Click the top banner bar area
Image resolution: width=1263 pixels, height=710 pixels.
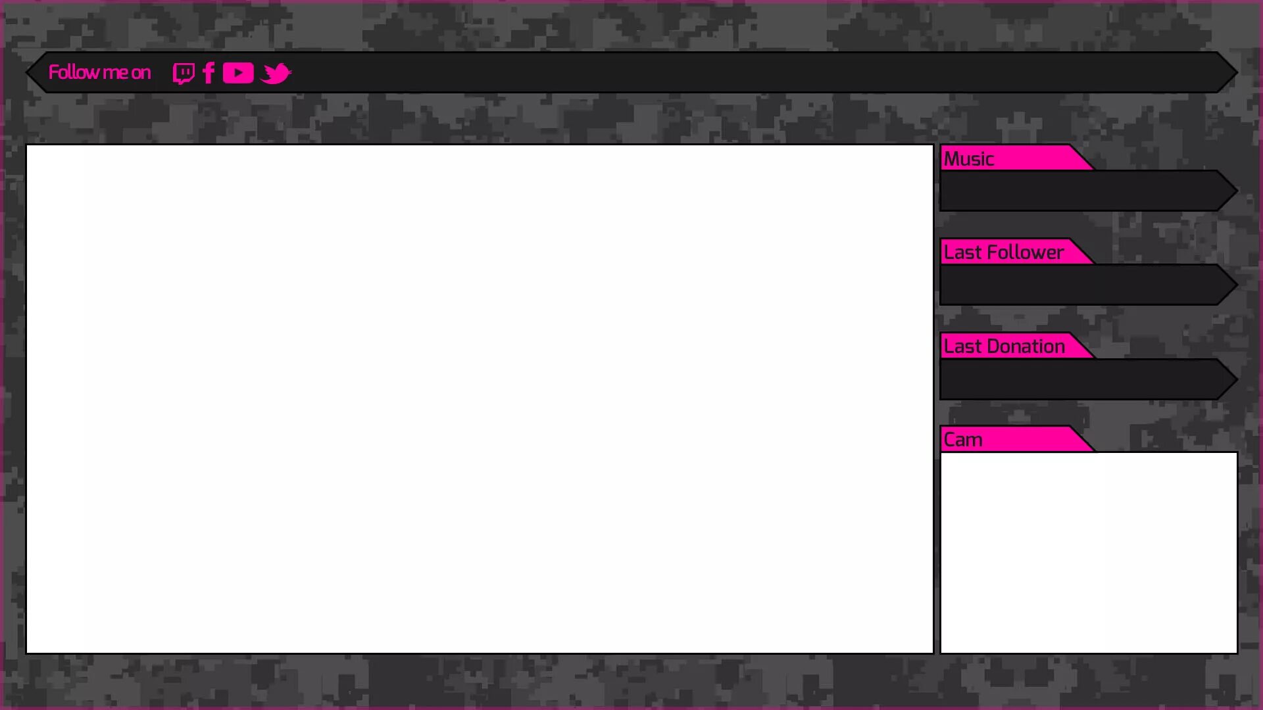(631, 72)
